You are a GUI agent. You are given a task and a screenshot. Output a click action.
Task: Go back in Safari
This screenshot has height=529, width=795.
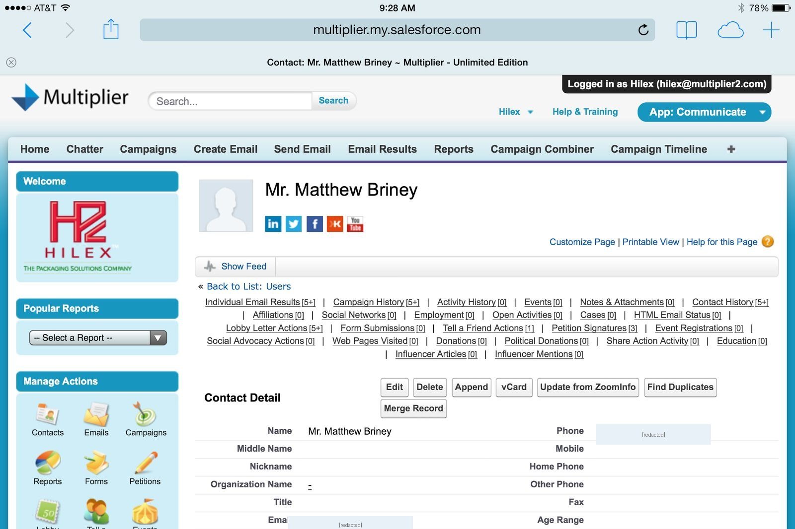pyautogui.click(x=27, y=30)
